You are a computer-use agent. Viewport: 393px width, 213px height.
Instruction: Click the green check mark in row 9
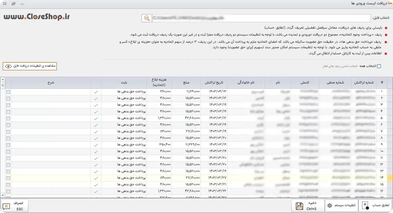click(96, 145)
